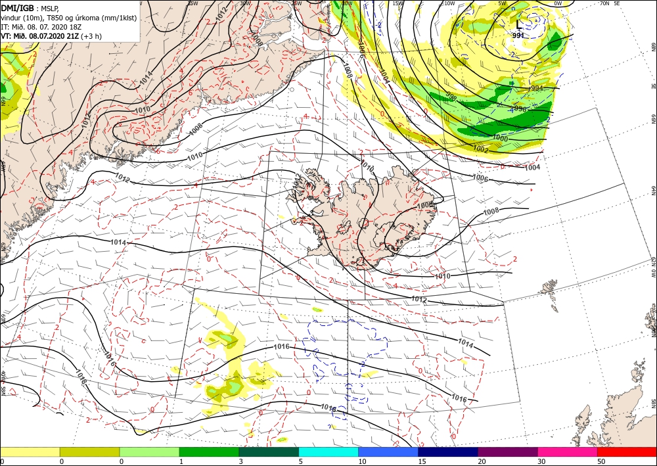This screenshot has width=657, height=466.
Task: Click the '5W' longitude label
Action: tap(503, 3)
